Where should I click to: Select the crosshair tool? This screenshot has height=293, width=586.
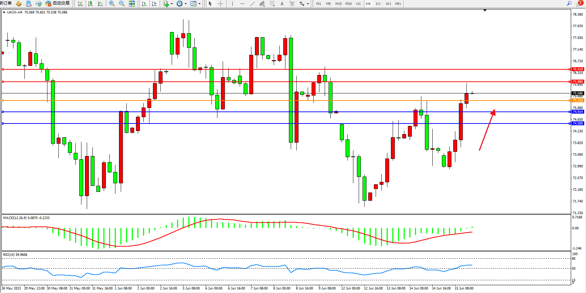pos(220,4)
